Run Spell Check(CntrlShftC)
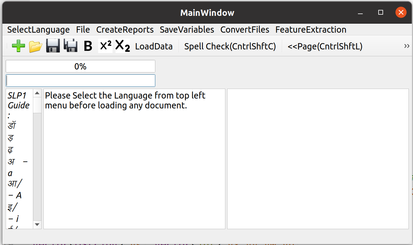Screen dimensions: 413x245 click(x=230, y=46)
